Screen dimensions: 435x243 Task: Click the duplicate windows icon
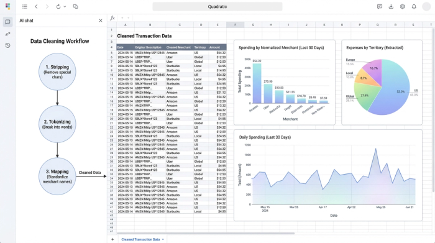pyautogui.click(x=75, y=6)
